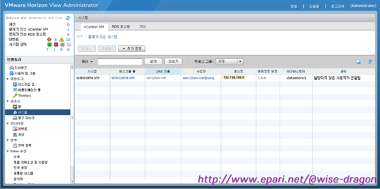Click the refresh icon above the machine table
This screenshot has height=189, width=380.
(370, 62)
